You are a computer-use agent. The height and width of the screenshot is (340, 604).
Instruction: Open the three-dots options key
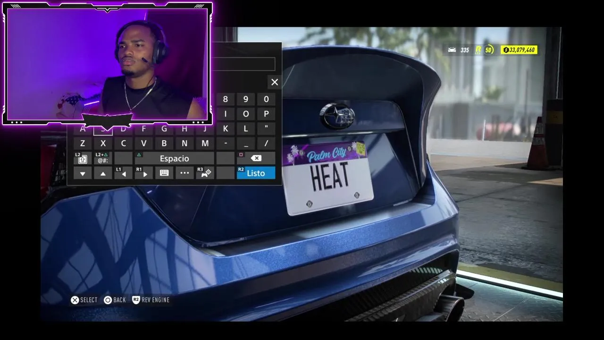tap(185, 173)
